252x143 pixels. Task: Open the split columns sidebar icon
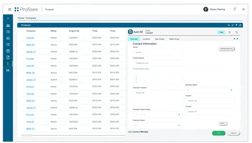tap(8, 51)
